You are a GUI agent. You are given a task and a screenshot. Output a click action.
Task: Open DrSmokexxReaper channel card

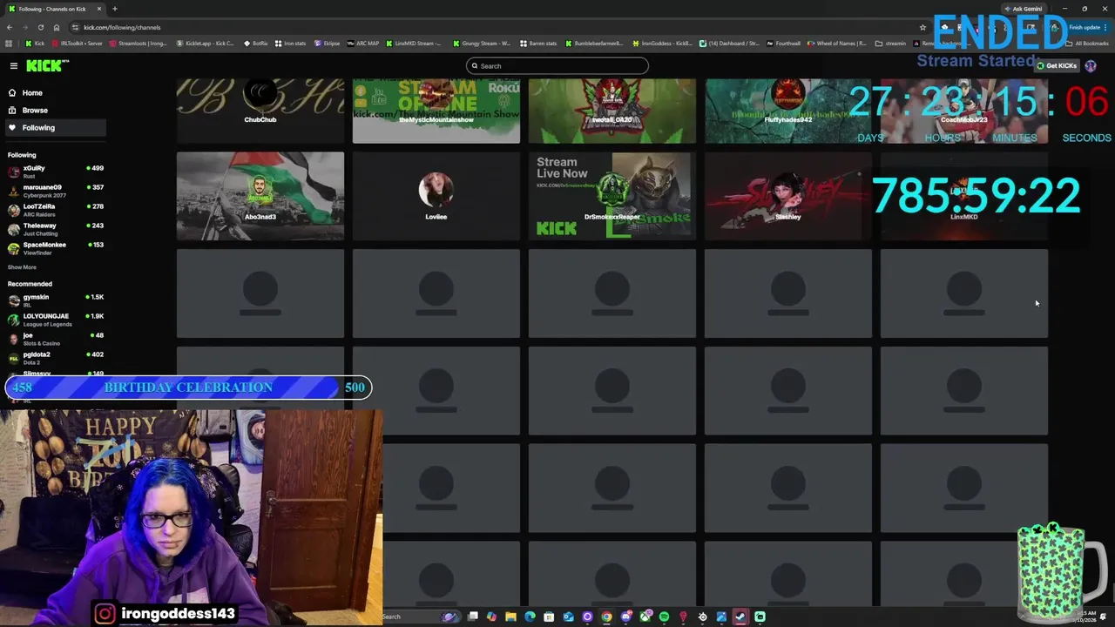612,196
